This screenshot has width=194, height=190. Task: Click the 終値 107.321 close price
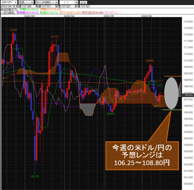[x=82, y=6]
